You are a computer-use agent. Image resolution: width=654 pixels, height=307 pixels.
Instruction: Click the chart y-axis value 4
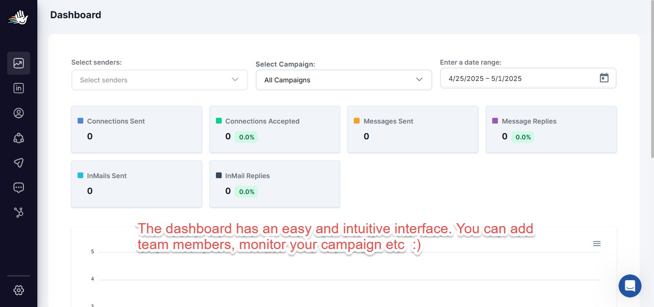point(92,279)
